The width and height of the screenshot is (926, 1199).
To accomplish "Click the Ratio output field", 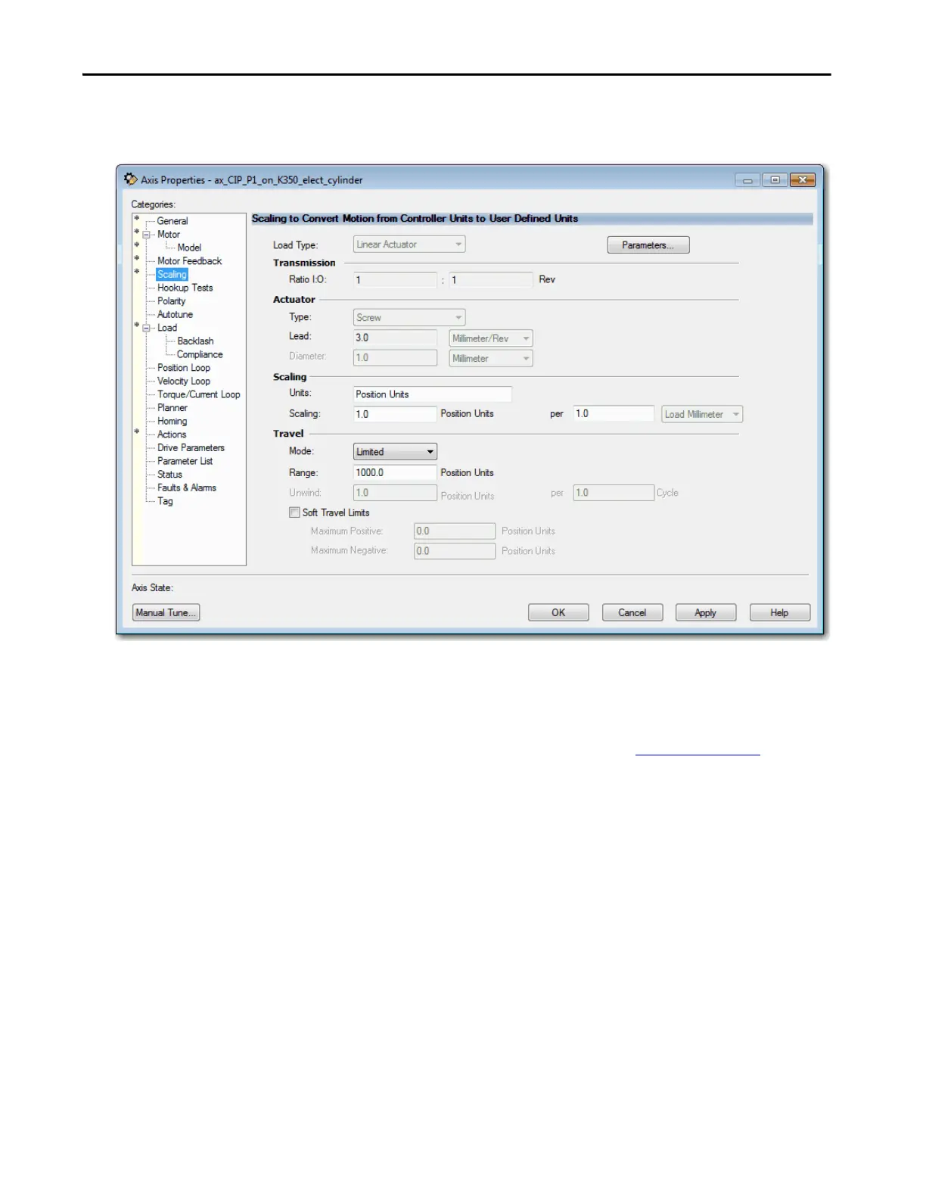I will (x=491, y=280).
